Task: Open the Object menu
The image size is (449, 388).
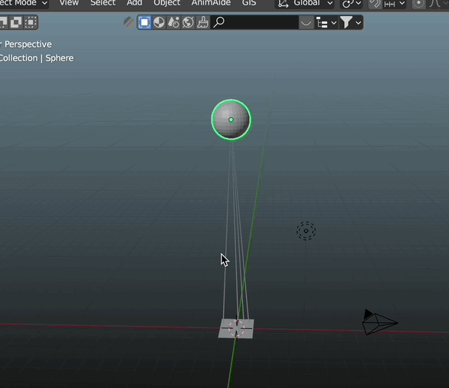Action: 167,3
